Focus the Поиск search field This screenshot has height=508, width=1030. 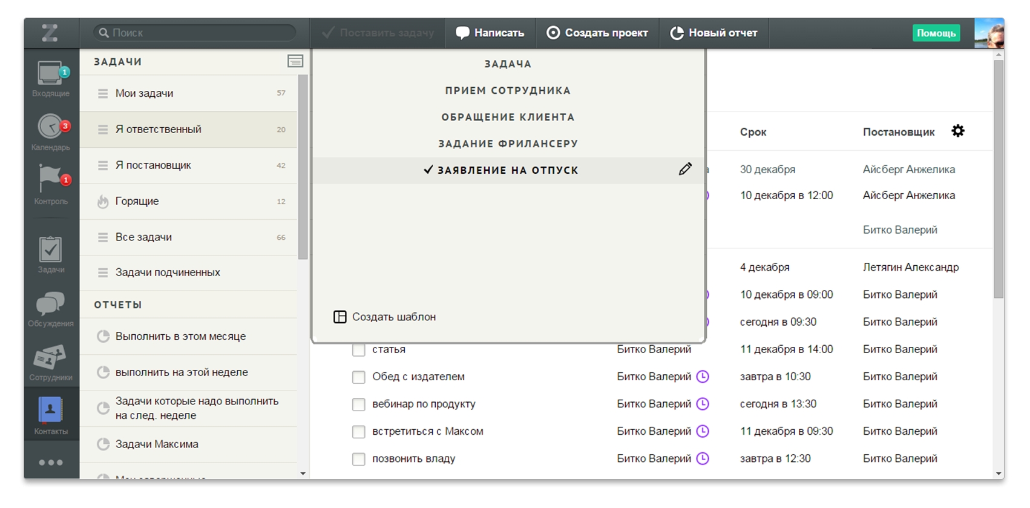coord(195,33)
